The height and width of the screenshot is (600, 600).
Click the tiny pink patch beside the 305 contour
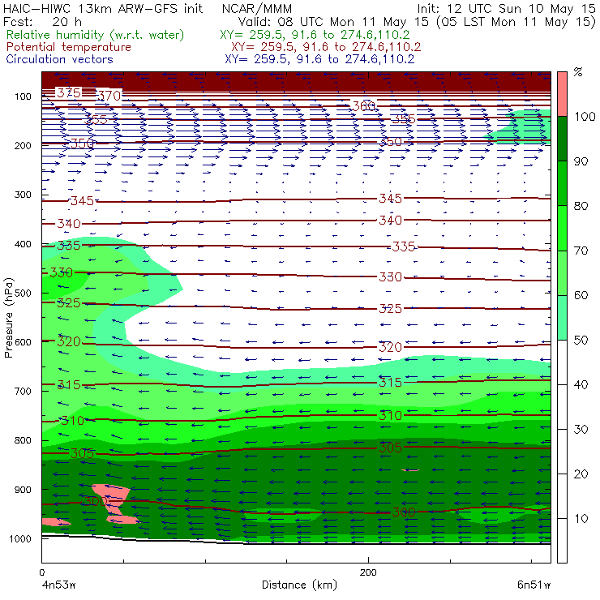coord(409,470)
